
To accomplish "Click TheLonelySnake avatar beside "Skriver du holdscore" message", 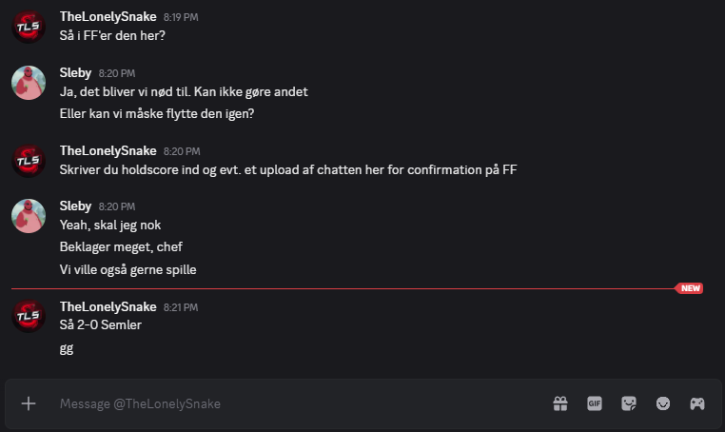I will pos(29,160).
